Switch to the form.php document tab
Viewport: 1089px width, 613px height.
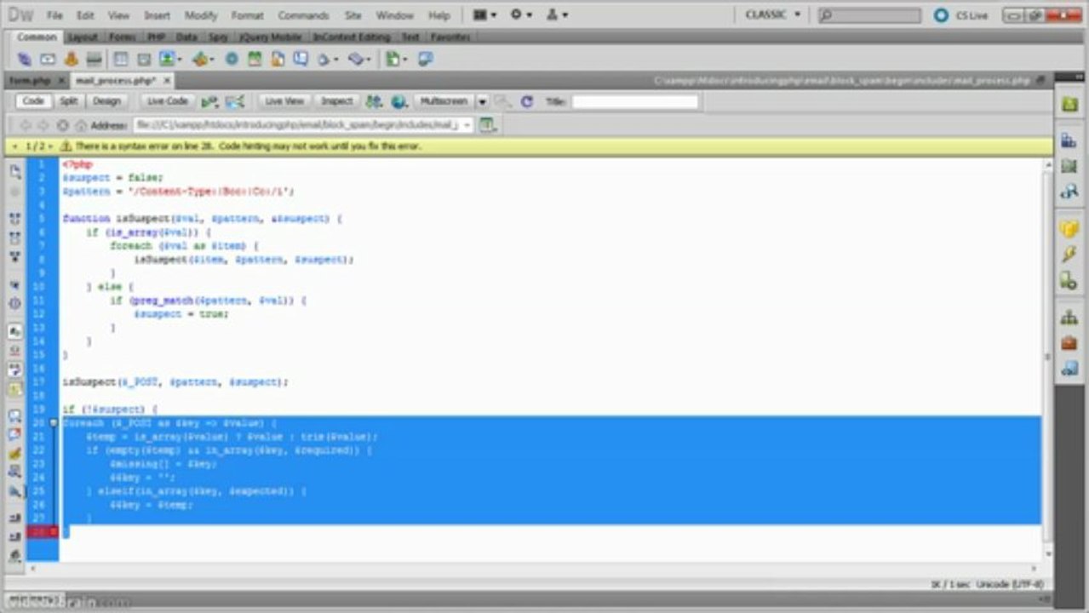[30, 80]
